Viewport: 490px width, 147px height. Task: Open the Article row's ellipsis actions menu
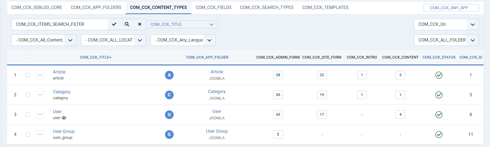[40, 75]
